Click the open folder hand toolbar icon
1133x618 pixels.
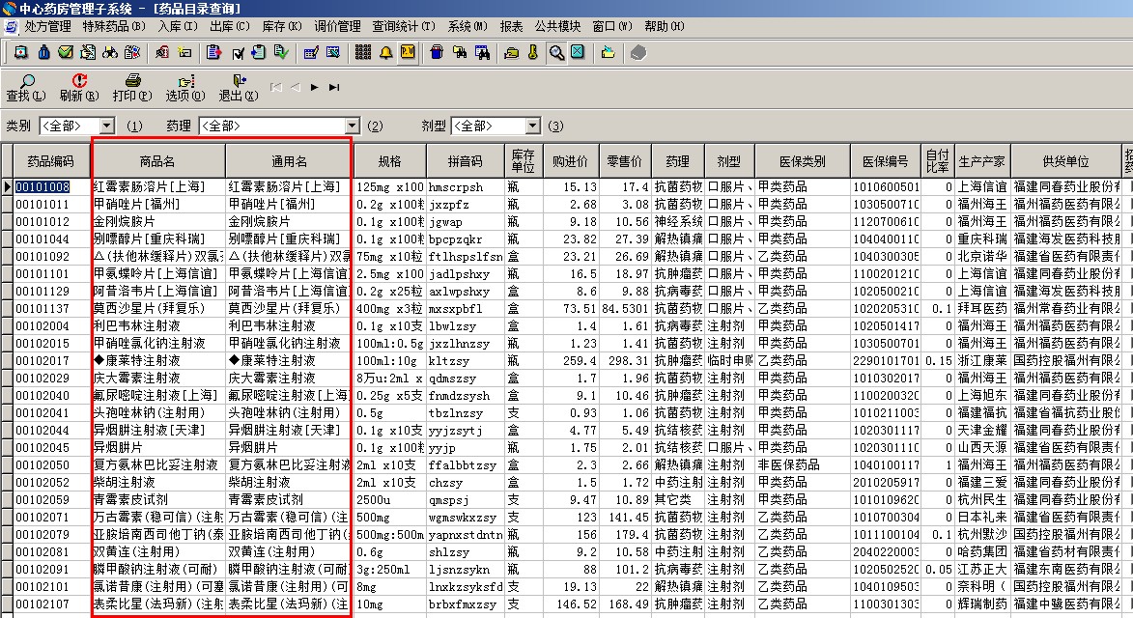click(512, 53)
